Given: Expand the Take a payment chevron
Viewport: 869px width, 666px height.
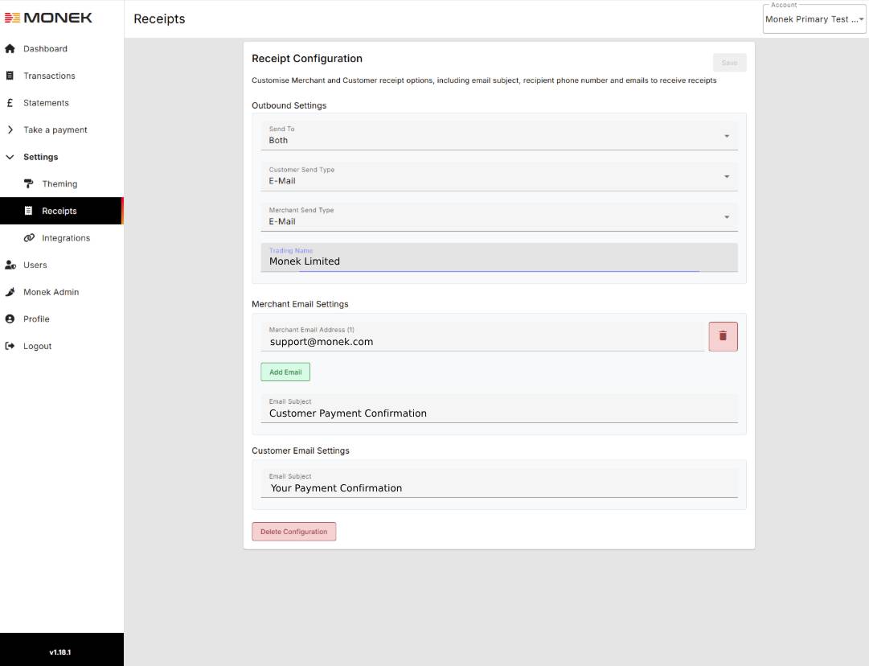Looking at the screenshot, I should 10,129.
